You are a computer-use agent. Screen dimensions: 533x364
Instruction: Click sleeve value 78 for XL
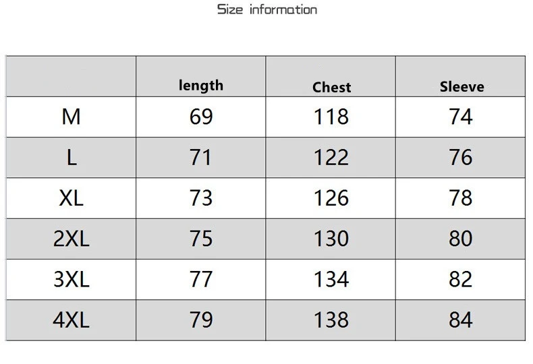(x=461, y=198)
